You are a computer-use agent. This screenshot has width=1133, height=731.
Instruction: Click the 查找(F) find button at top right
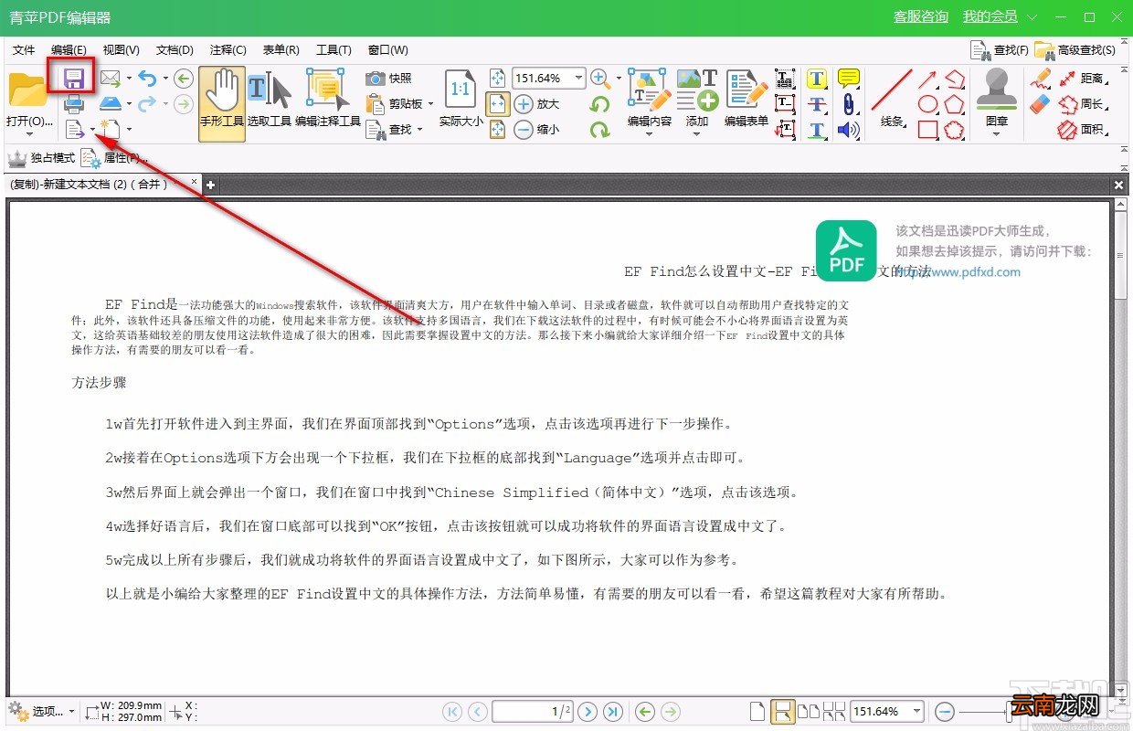[999, 49]
